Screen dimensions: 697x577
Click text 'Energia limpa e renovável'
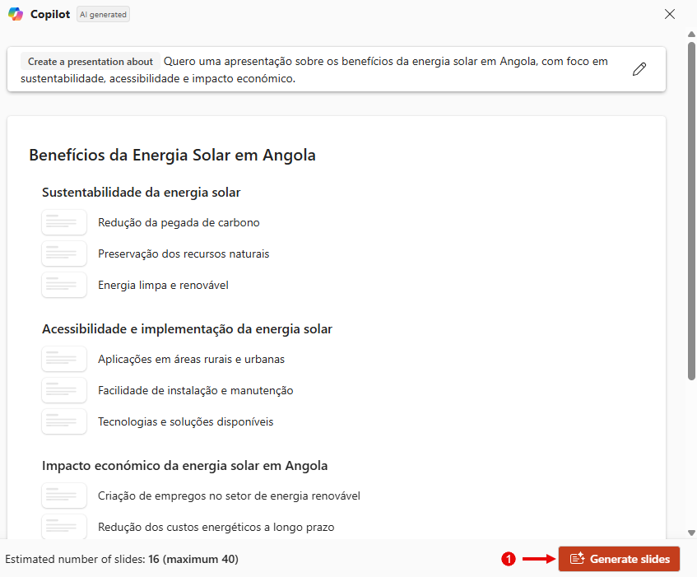click(x=163, y=285)
